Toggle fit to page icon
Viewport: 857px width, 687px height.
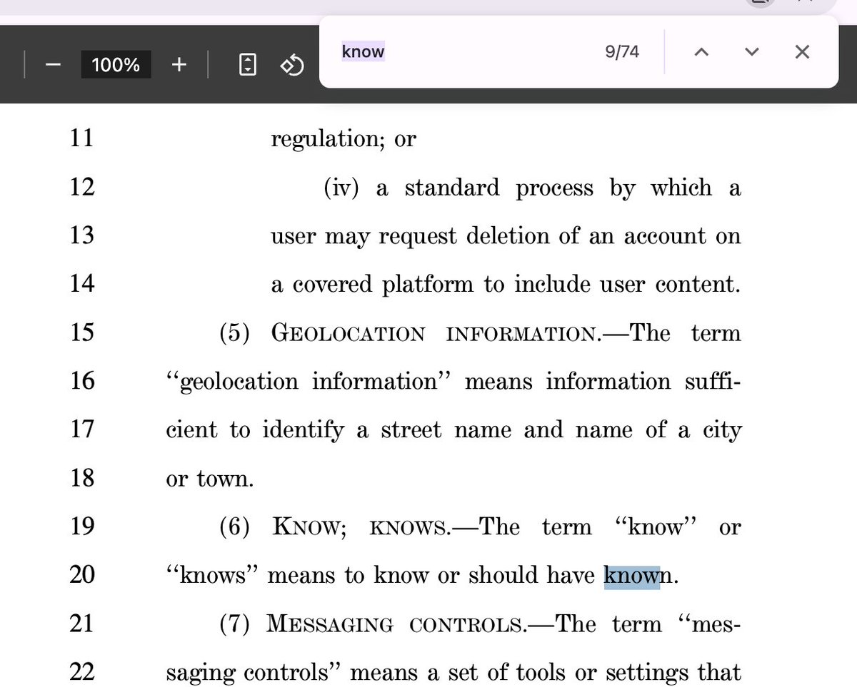pos(247,66)
